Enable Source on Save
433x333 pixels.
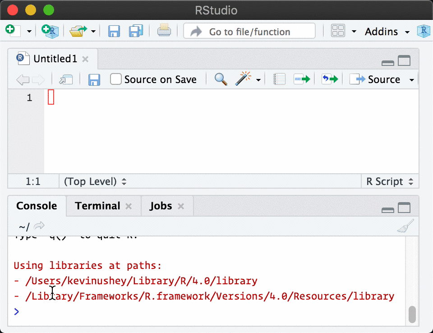[x=116, y=79]
